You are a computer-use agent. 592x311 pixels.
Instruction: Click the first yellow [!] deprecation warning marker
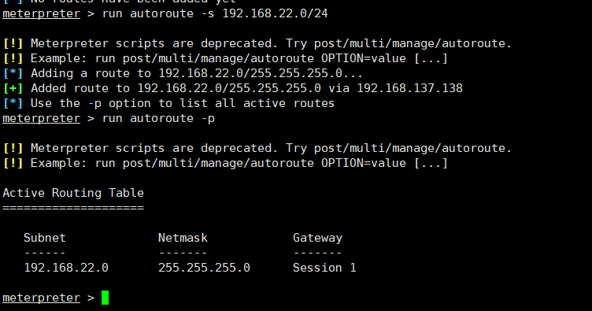[x=13, y=43]
